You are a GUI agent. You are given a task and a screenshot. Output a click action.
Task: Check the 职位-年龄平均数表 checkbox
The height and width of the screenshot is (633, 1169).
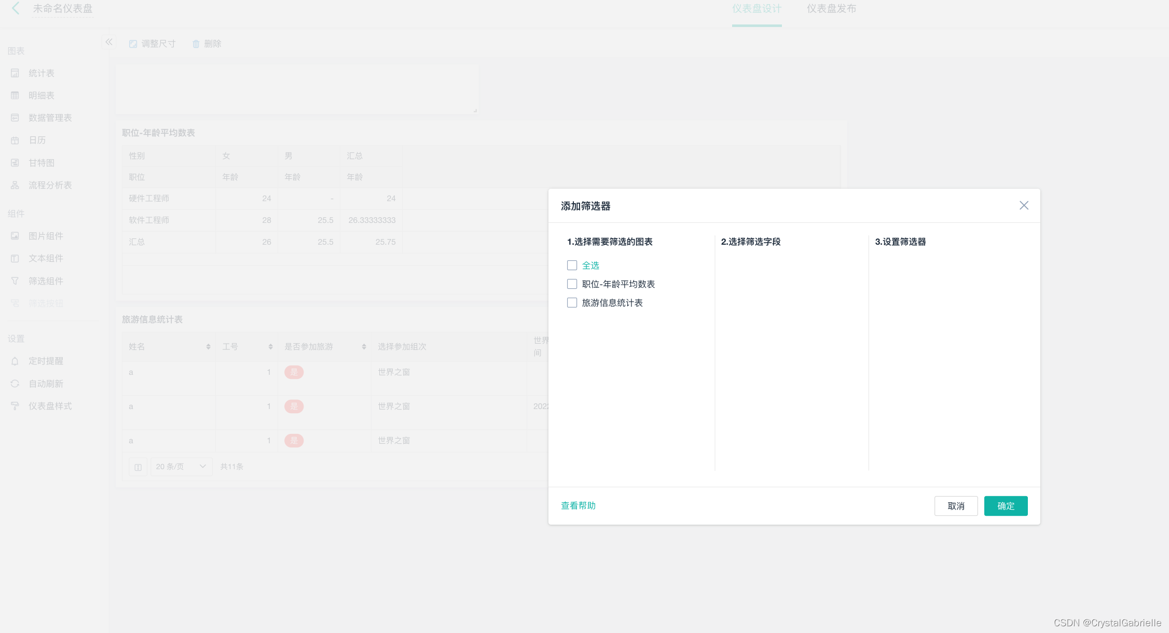click(x=572, y=284)
